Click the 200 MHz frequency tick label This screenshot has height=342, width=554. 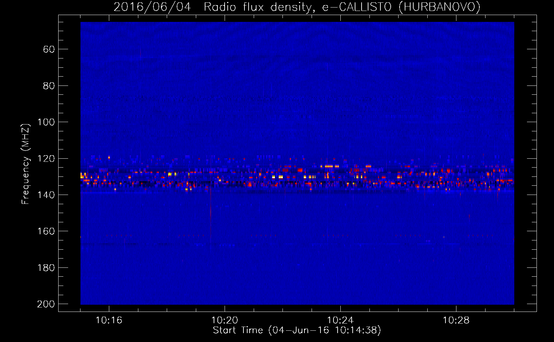(x=46, y=304)
